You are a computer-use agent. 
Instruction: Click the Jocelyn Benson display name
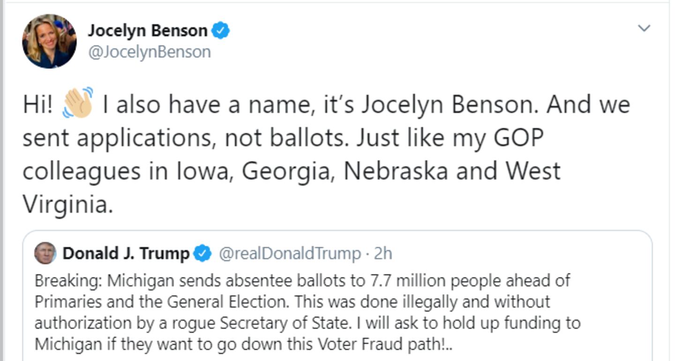pyautogui.click(x=148, y=31)
